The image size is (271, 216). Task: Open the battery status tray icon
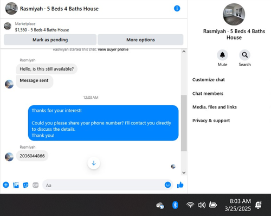coord(213,205)
